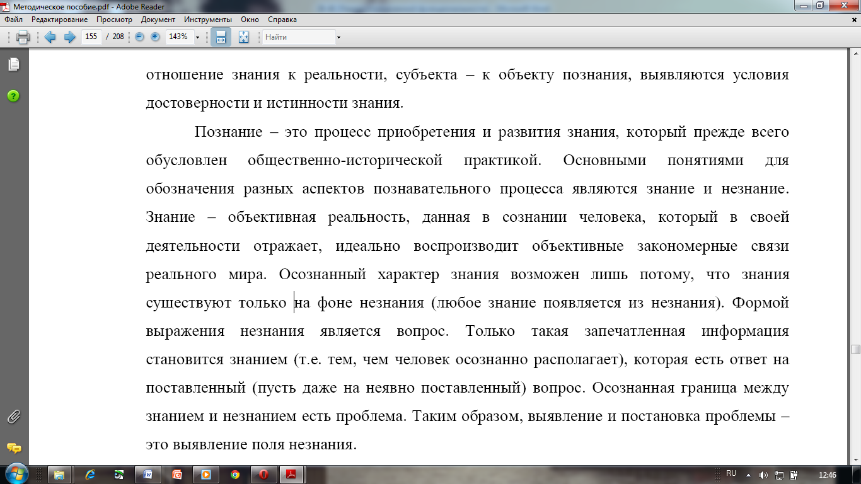
Task: Open the Инструменты menu
Action: [207, 20]
